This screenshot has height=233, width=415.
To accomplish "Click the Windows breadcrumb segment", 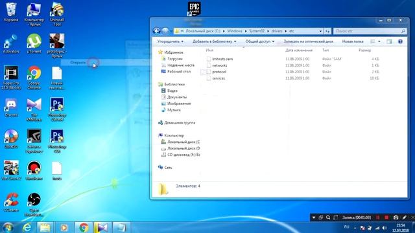I will click(x=235, y=31).
